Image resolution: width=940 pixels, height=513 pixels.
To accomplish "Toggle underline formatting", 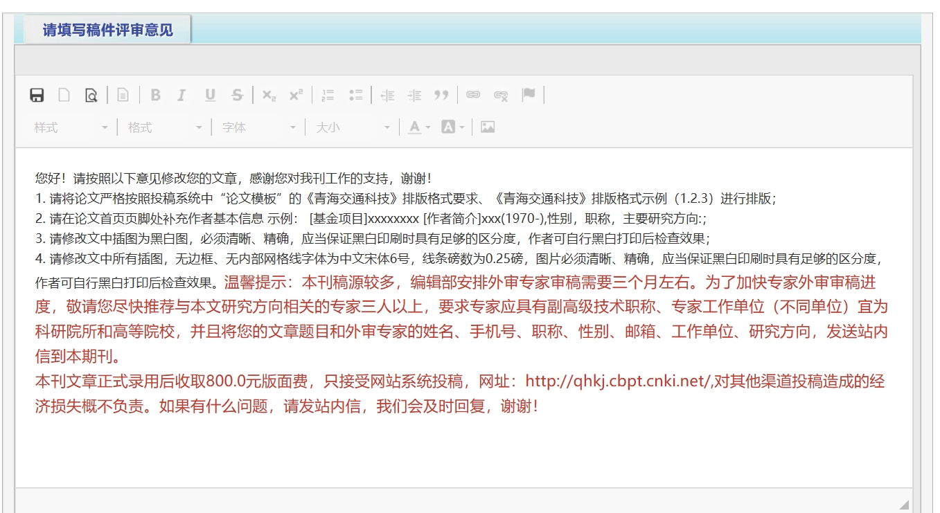I will pyautogui.click(x=210, y=96).
